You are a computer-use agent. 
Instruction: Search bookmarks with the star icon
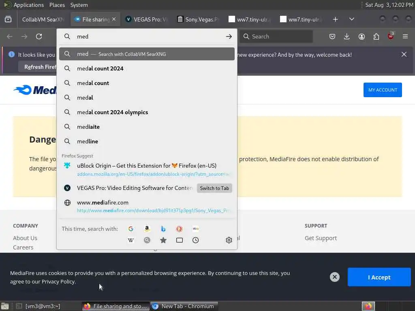163,240
